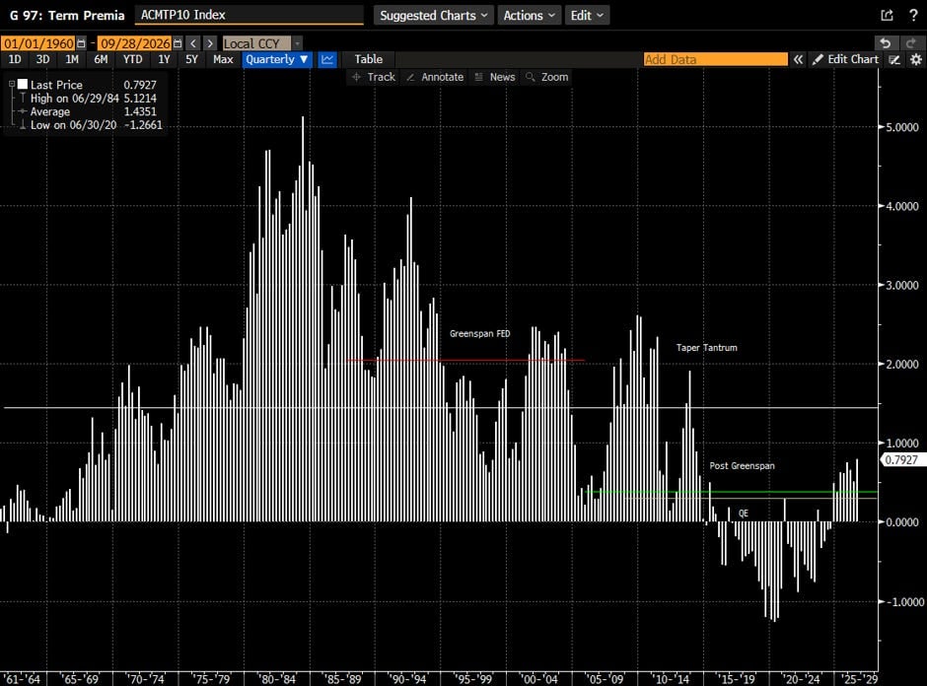Step the date range forward with right arrow
Screen dimensions: 927x686
pos(210,43)
